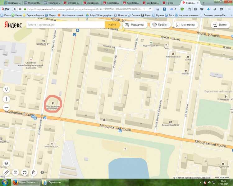Click the Места и организации search field
This screenshot has height=186, width=233.
point(65,24)
